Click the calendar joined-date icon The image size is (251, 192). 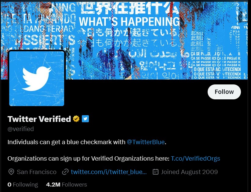coord(156,172)
